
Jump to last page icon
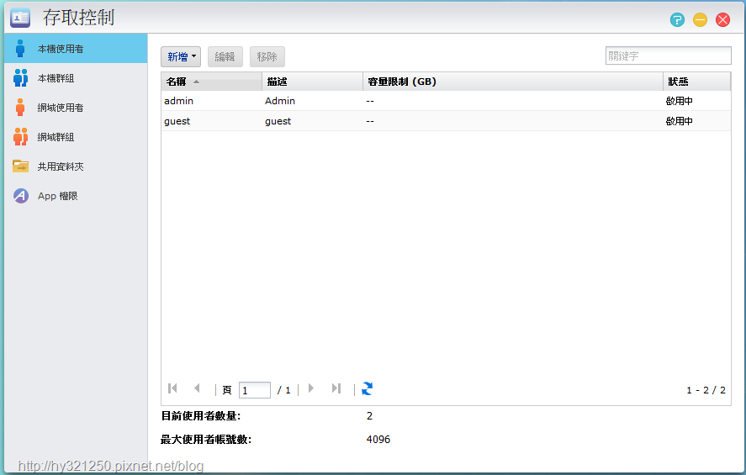pyautogui.click(x=336, y=388)
